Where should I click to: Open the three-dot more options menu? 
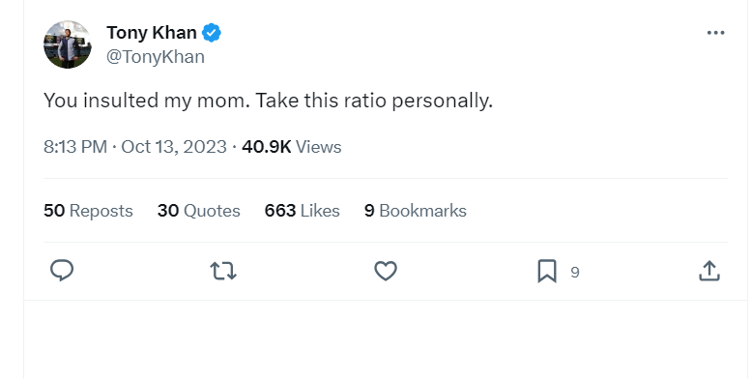click(715, 33)
